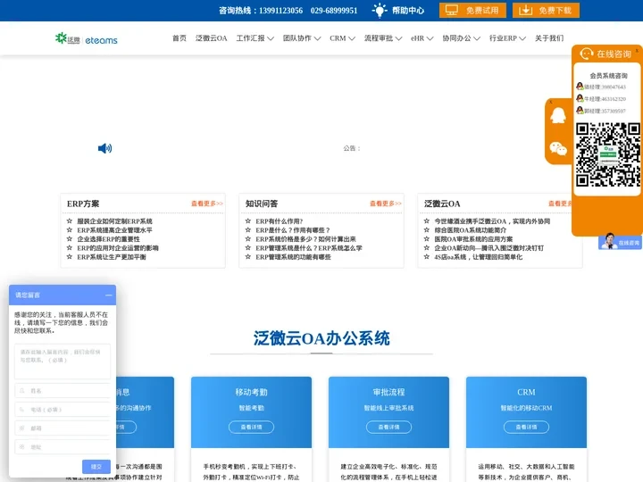Image resolution: width=643 pixels, height=482 pixels.
Task: Click the lightbulb help center icon
Action: (x=380, y=10)
